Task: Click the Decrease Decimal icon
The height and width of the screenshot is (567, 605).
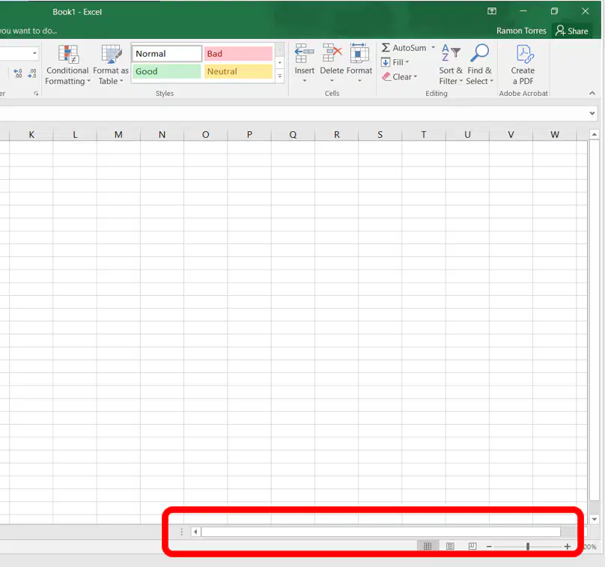Action: 32,73
